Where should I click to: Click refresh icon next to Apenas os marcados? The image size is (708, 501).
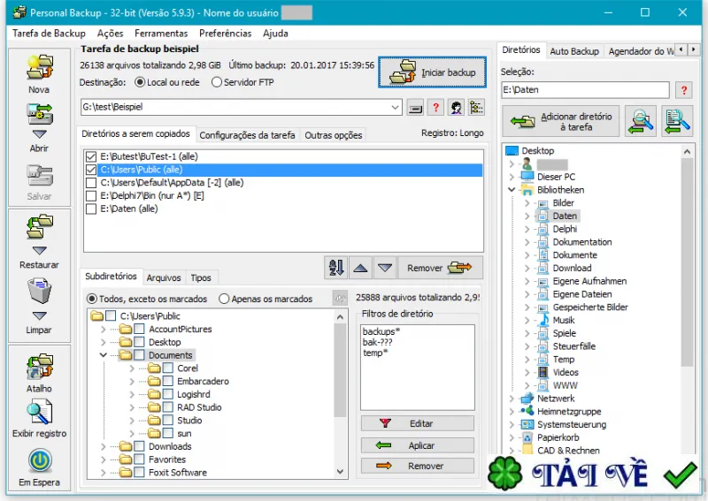340,298
